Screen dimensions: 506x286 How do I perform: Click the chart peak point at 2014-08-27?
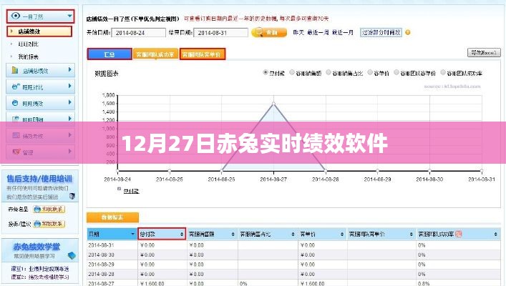point(273,104)
